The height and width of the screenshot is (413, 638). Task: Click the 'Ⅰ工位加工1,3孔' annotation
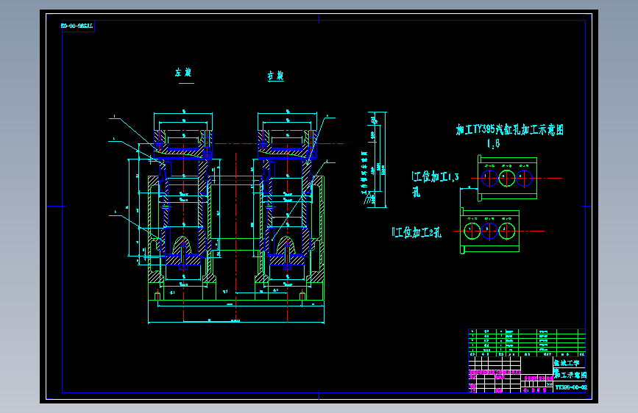click(x=435, y=184)
